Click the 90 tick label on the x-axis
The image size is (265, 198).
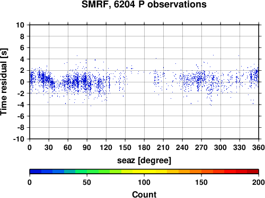(87, 147)
